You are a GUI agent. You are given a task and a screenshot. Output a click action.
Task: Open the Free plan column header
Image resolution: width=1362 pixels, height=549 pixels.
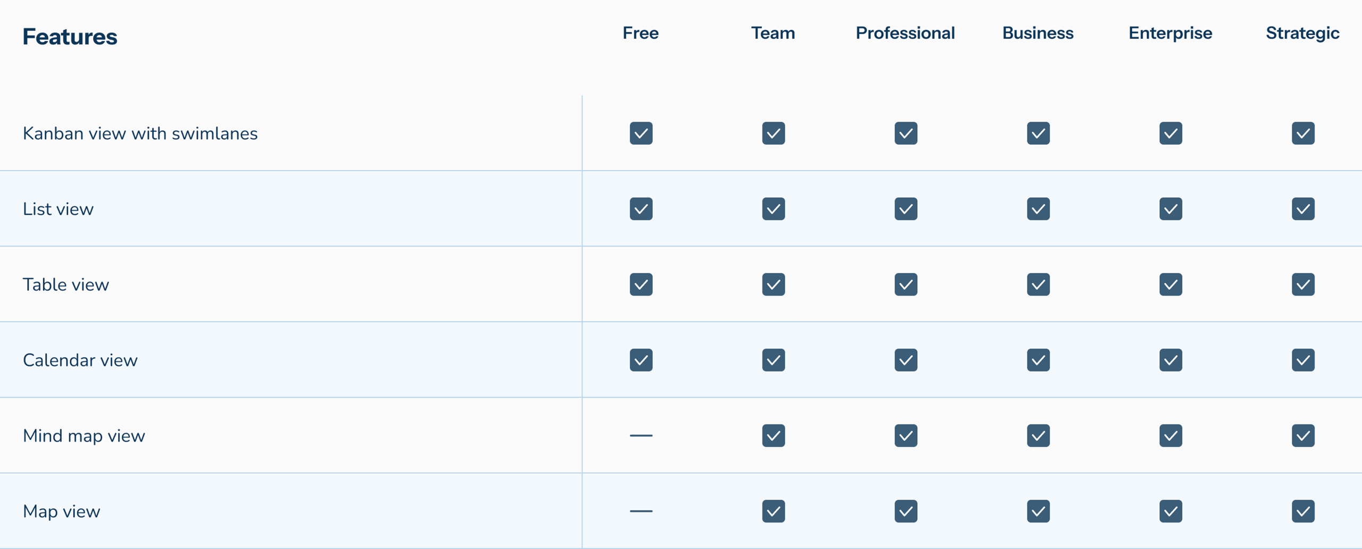coord(641,33)
